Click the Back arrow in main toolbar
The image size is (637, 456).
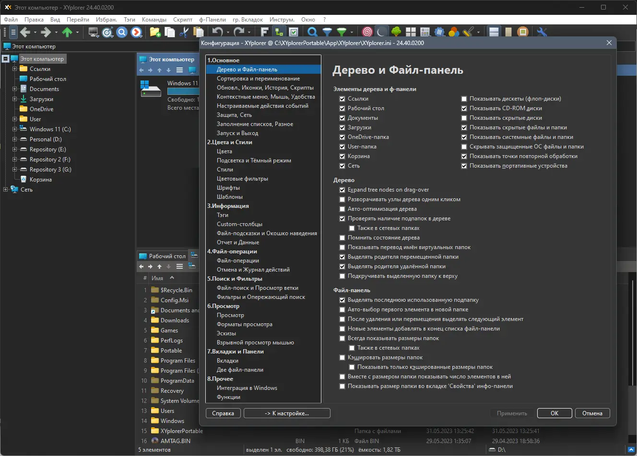[x=25, y=32]
